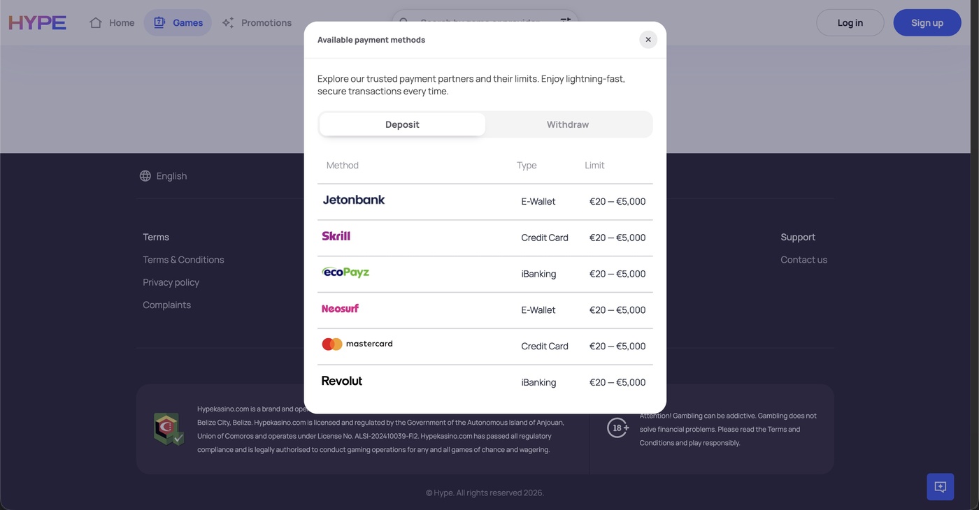Go to the Home page
Screen dimensions: 979x510
112,22
